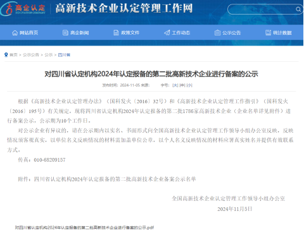Click the notice icon beside 公示公告
The width and height of the screenshot is (304, 235).
[217, 33]
